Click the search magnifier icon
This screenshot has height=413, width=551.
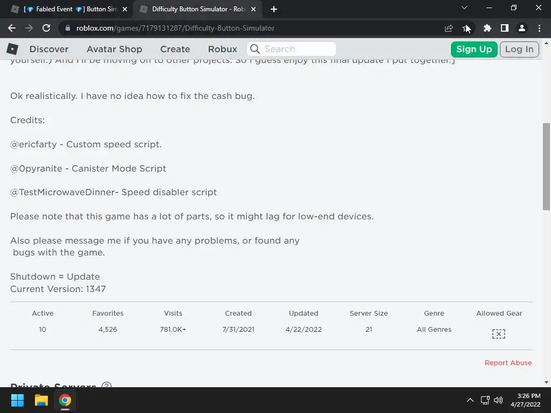(255, 49)
